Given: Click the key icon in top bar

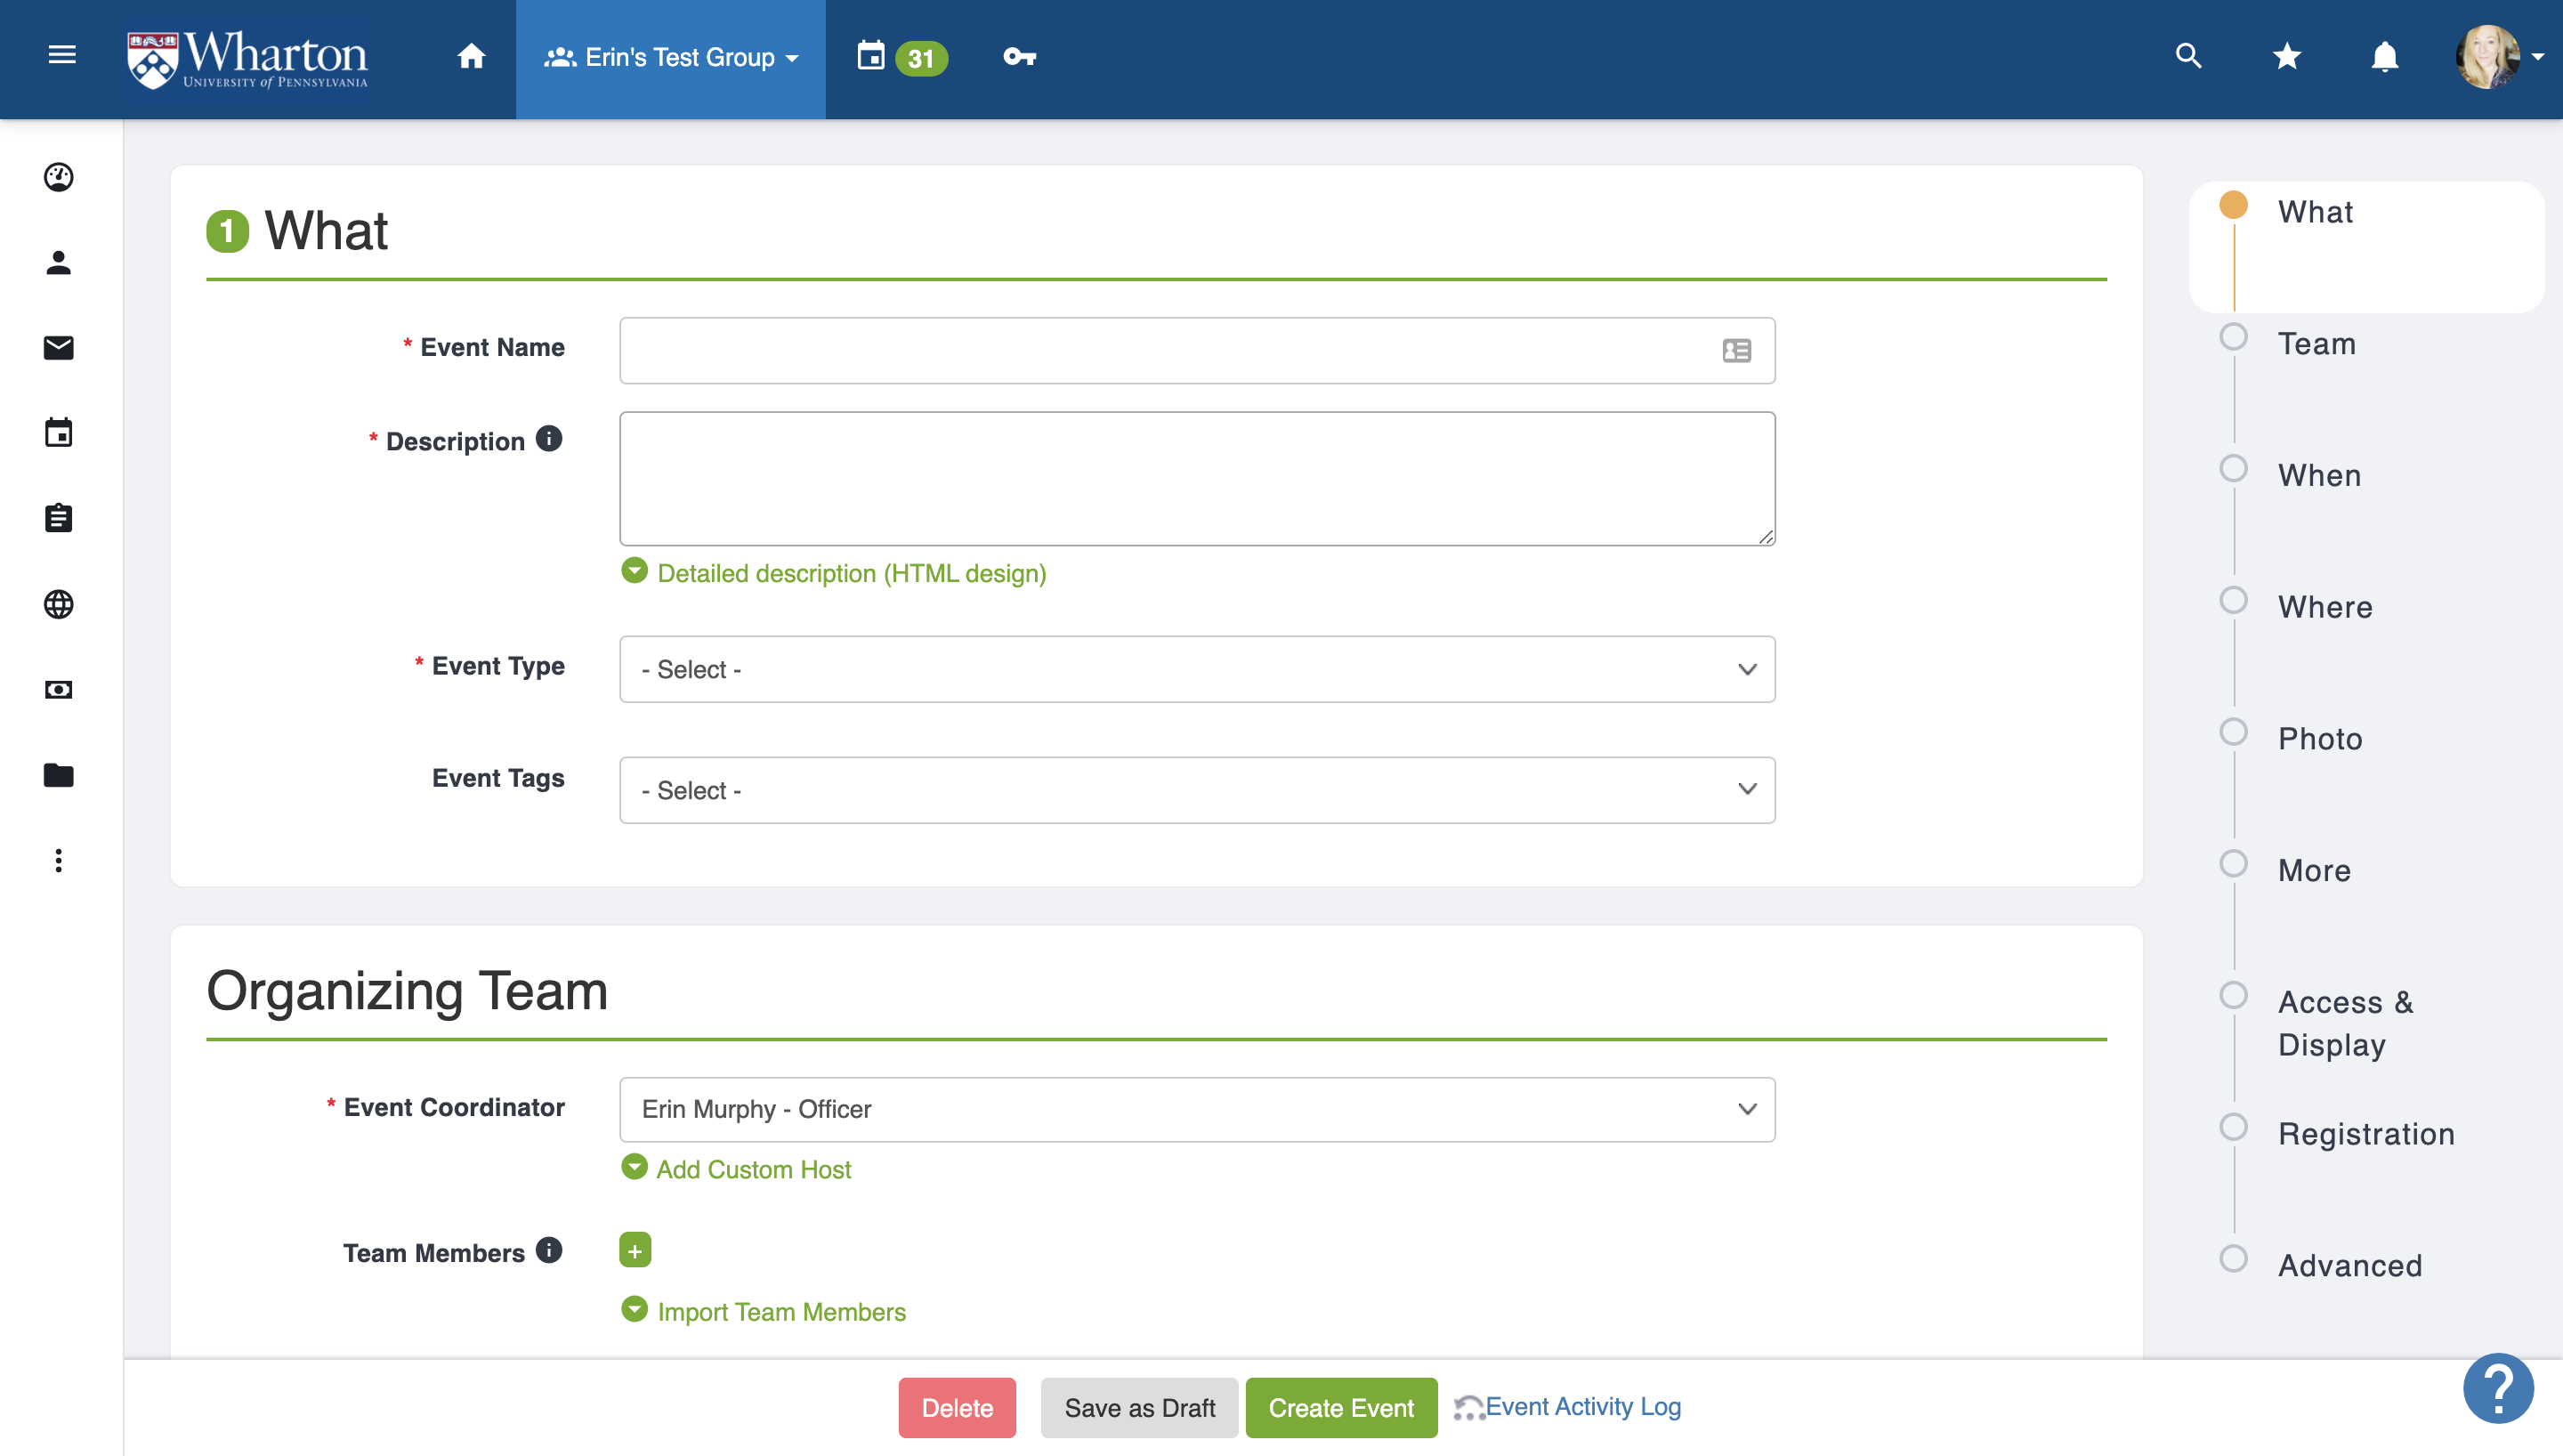Looking at the screenshot, I should click(x=1019, y=57).
